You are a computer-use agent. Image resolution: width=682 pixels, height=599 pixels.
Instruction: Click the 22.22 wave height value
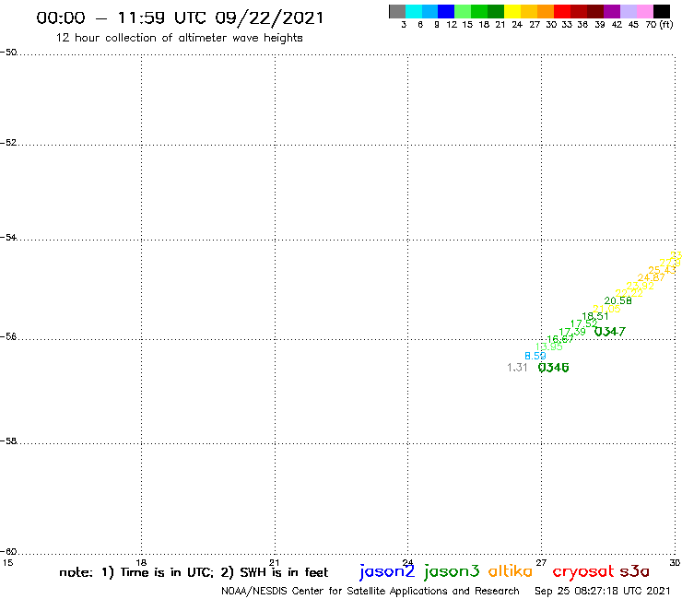(629, 293)
